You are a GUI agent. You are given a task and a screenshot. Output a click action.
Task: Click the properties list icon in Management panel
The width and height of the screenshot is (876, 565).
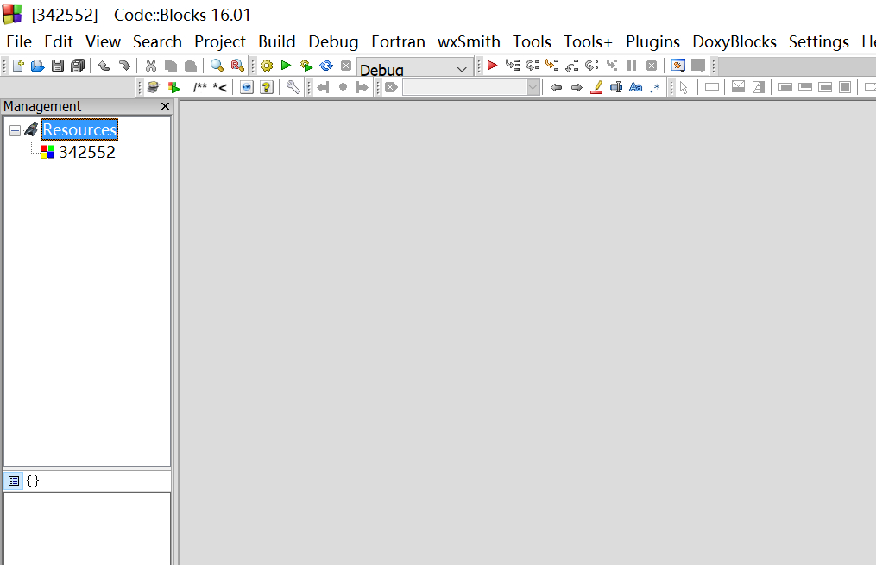pyautogui.click(x=14, y=480)
